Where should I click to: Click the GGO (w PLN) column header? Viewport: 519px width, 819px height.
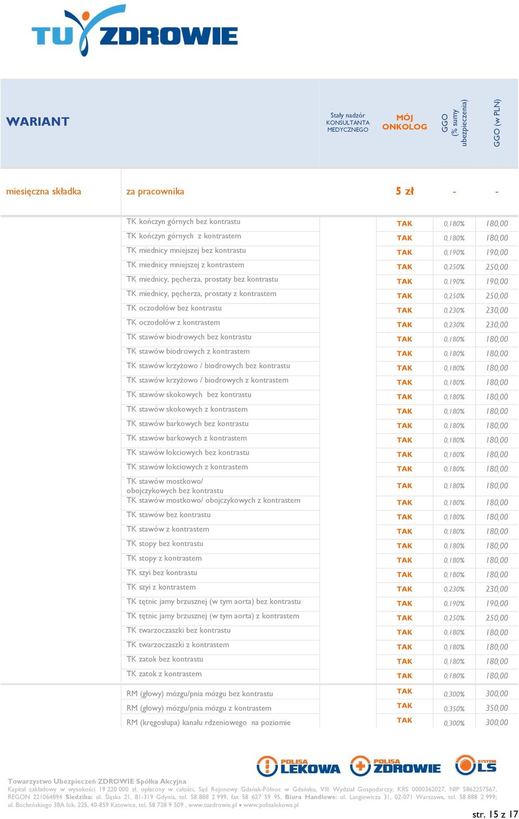(x=497, y=123)
